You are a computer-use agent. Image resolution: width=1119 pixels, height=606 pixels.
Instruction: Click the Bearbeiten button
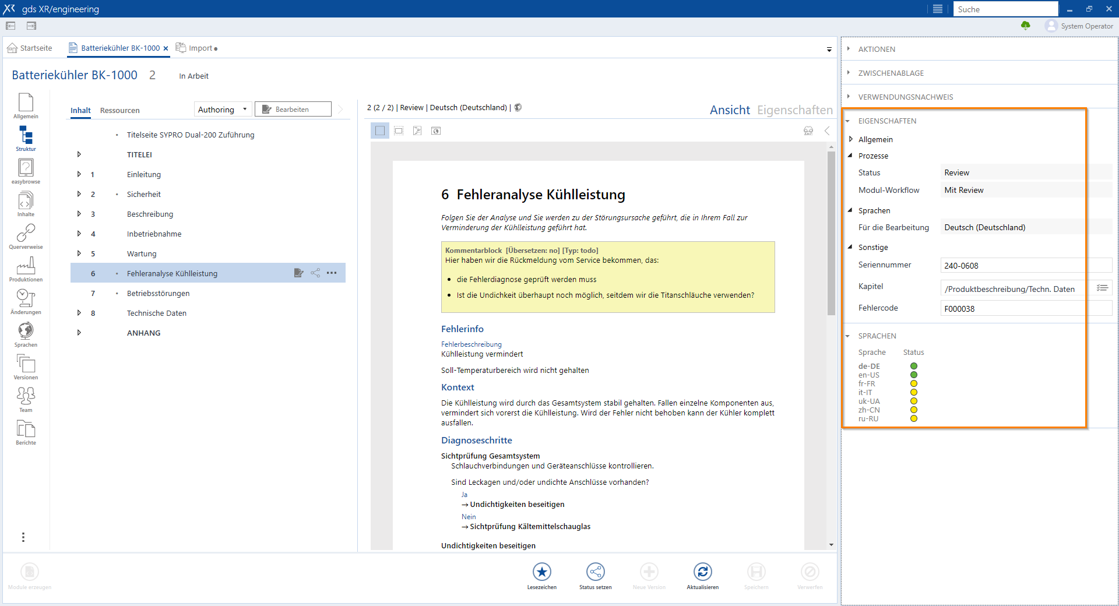(293, 110)
